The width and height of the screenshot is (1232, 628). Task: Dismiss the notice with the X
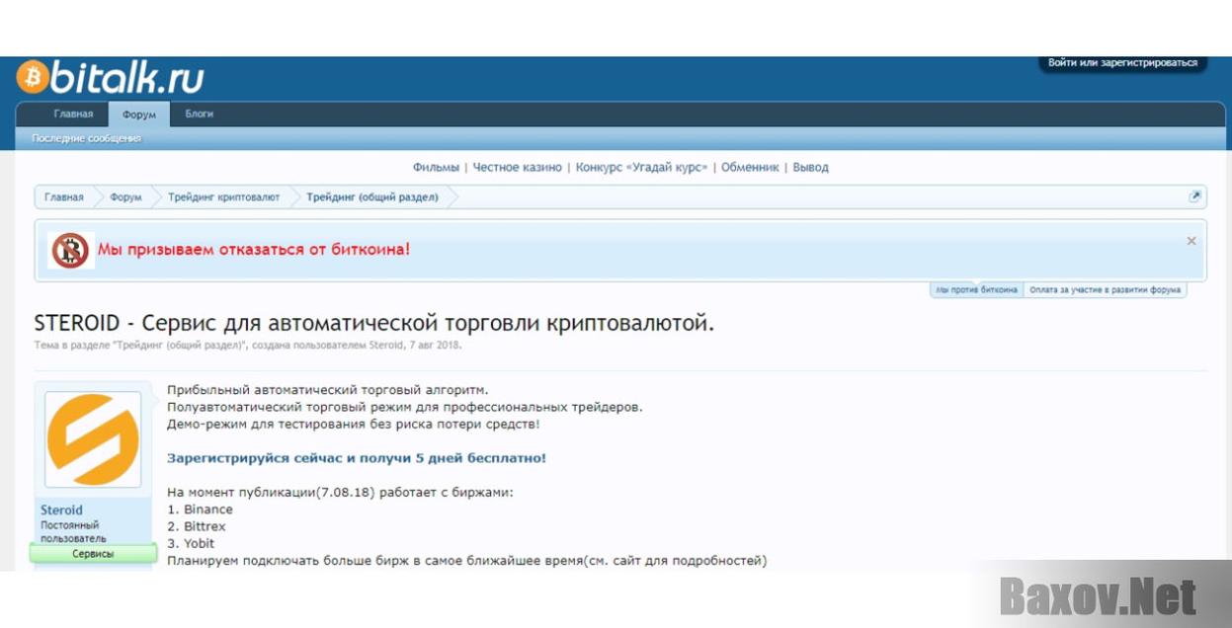1191,241
